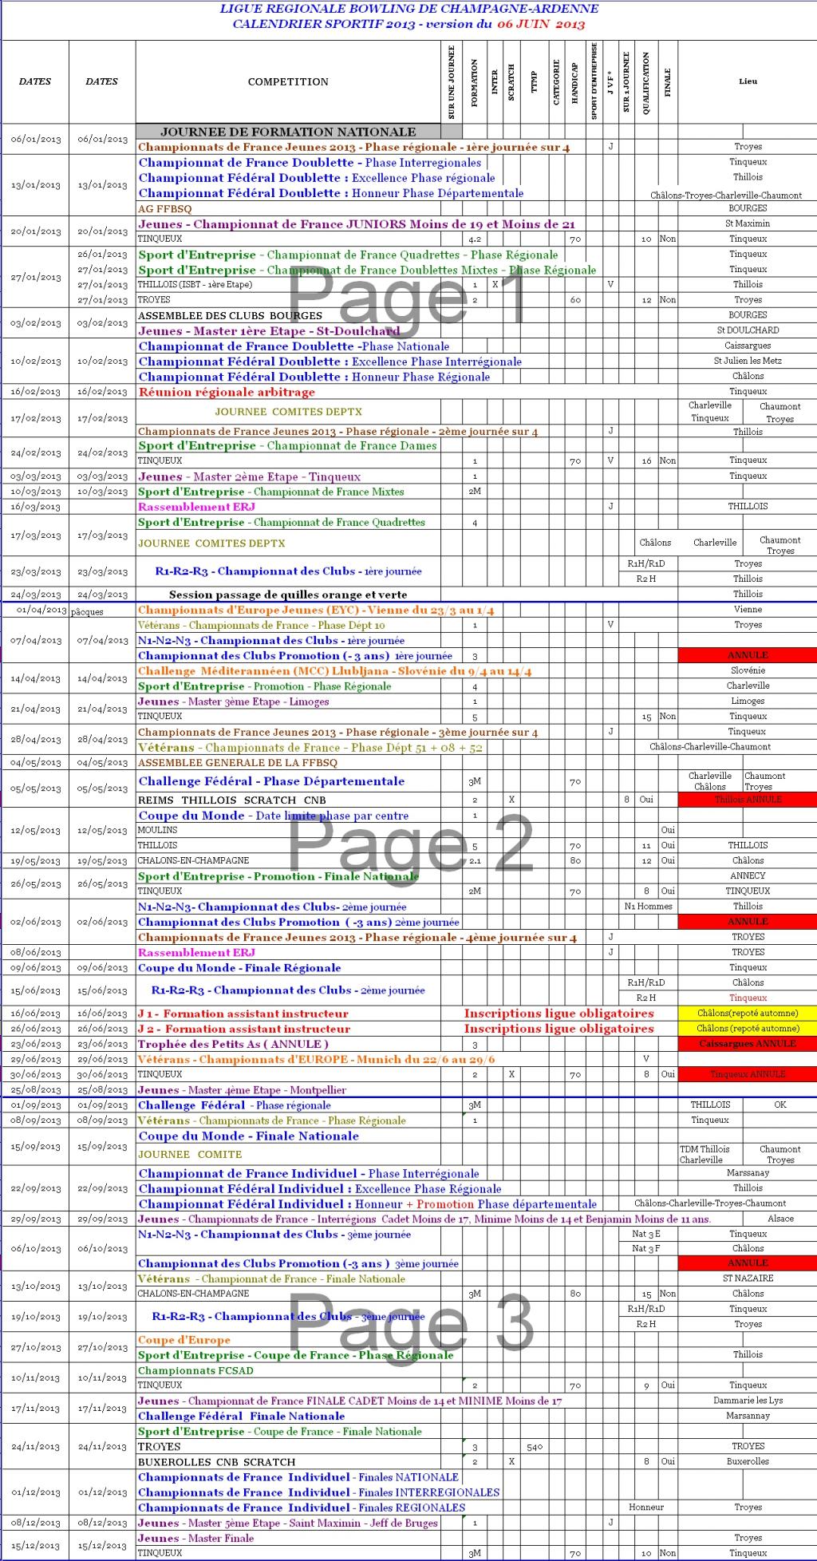The height and width of the screenshot is (1561, 817).
Task: Click the '08/06/2013' date cell
Action: (x=35, y=952)
